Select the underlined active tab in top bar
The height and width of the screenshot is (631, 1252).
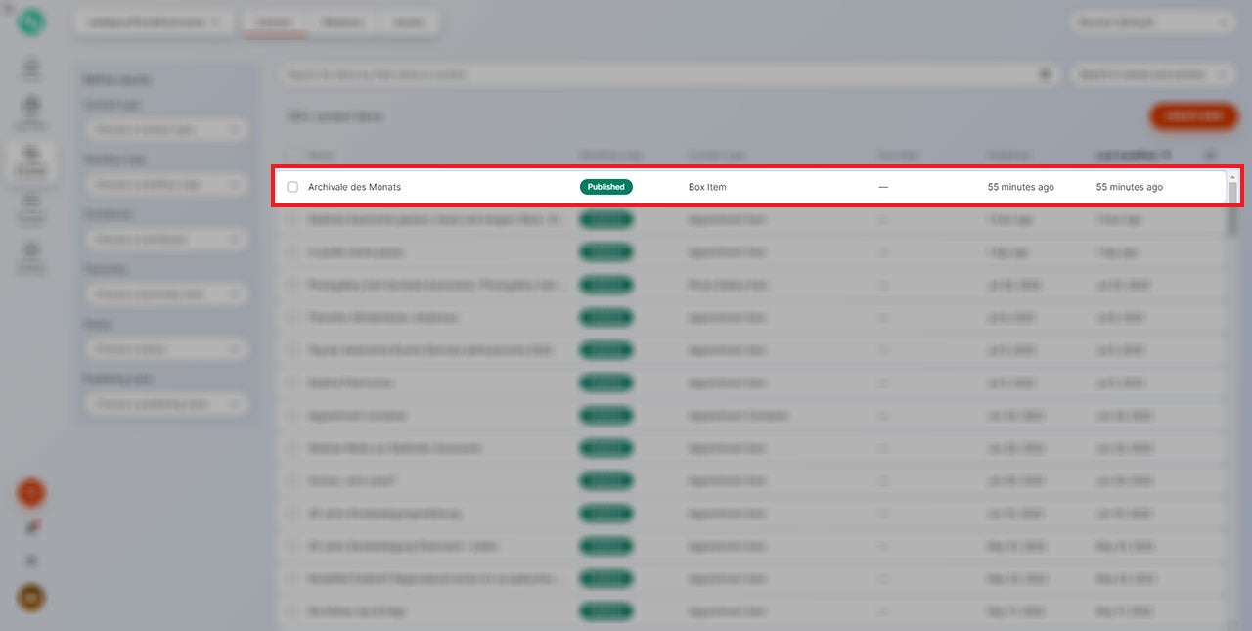[x=275, y=23]
